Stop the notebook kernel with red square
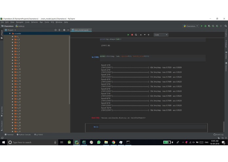The width and height of the screenshot is (228, 162). point(132,35)
